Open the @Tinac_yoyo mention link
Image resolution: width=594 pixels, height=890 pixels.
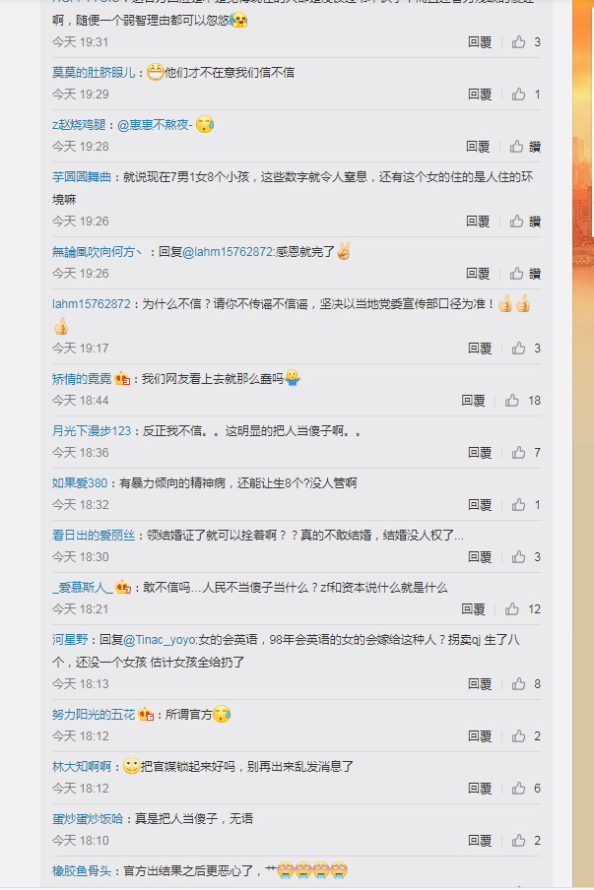[x=159, y=640]
